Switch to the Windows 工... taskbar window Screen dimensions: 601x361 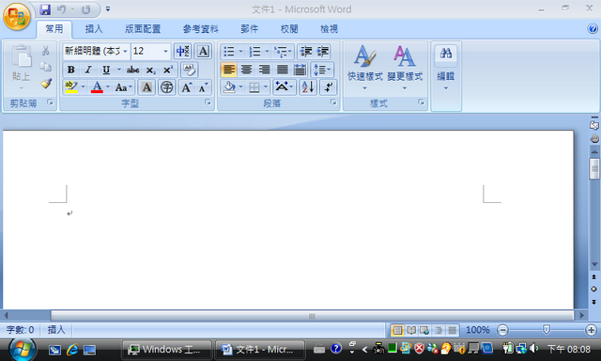(x=167, y=350)
